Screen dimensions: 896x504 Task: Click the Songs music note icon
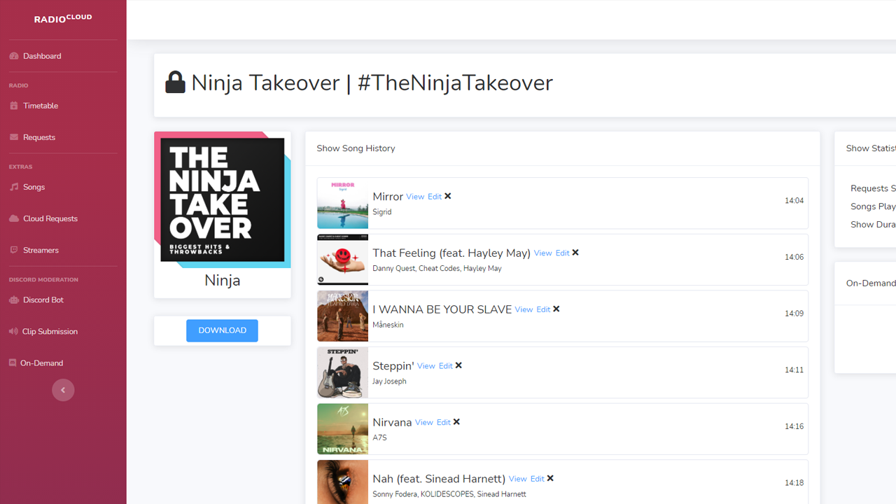click(14, 187)
